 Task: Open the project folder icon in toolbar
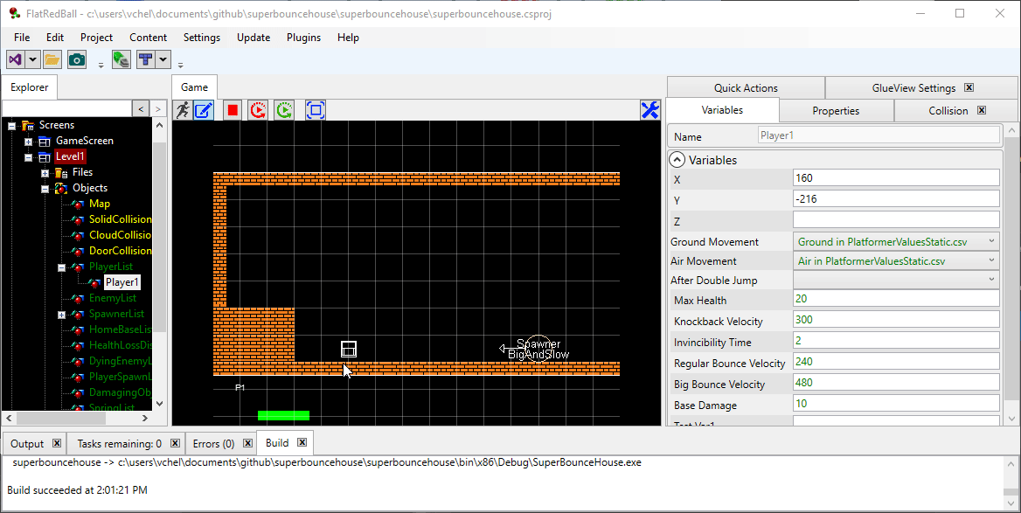point(52,60)
